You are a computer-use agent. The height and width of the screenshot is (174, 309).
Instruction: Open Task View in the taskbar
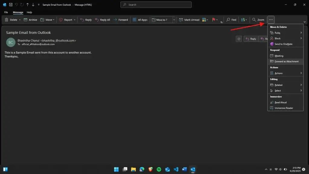(125, 169)
